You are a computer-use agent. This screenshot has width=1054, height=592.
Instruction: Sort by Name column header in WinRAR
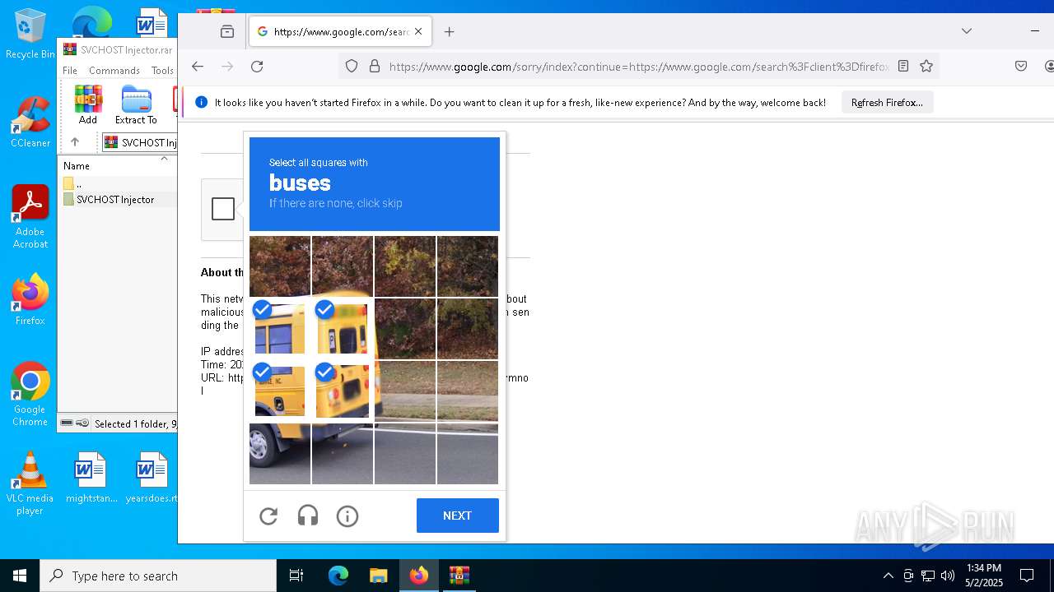pyautogui.click(x=77, y=166)
